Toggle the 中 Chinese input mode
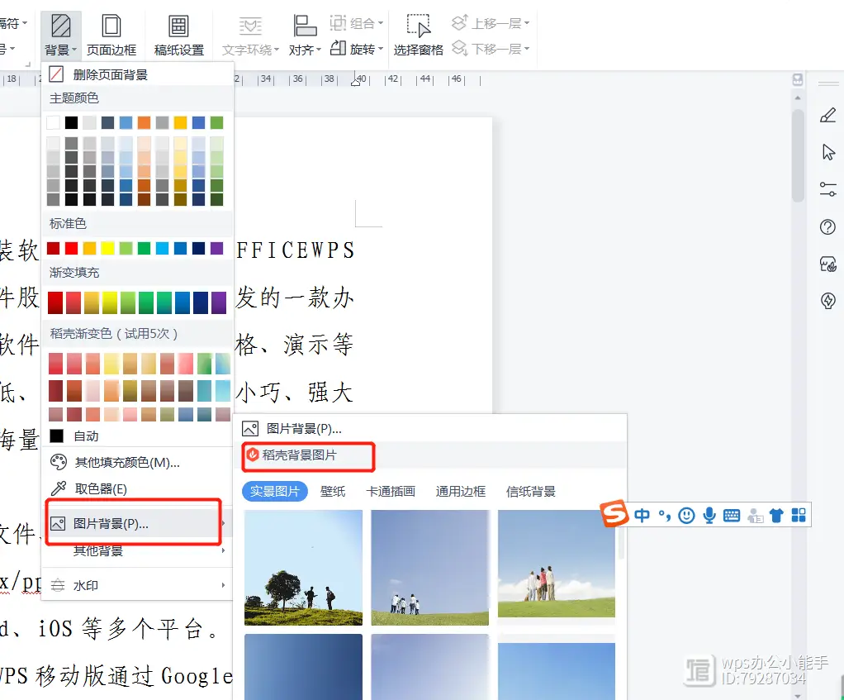844x700 pixels. [642, 516]
